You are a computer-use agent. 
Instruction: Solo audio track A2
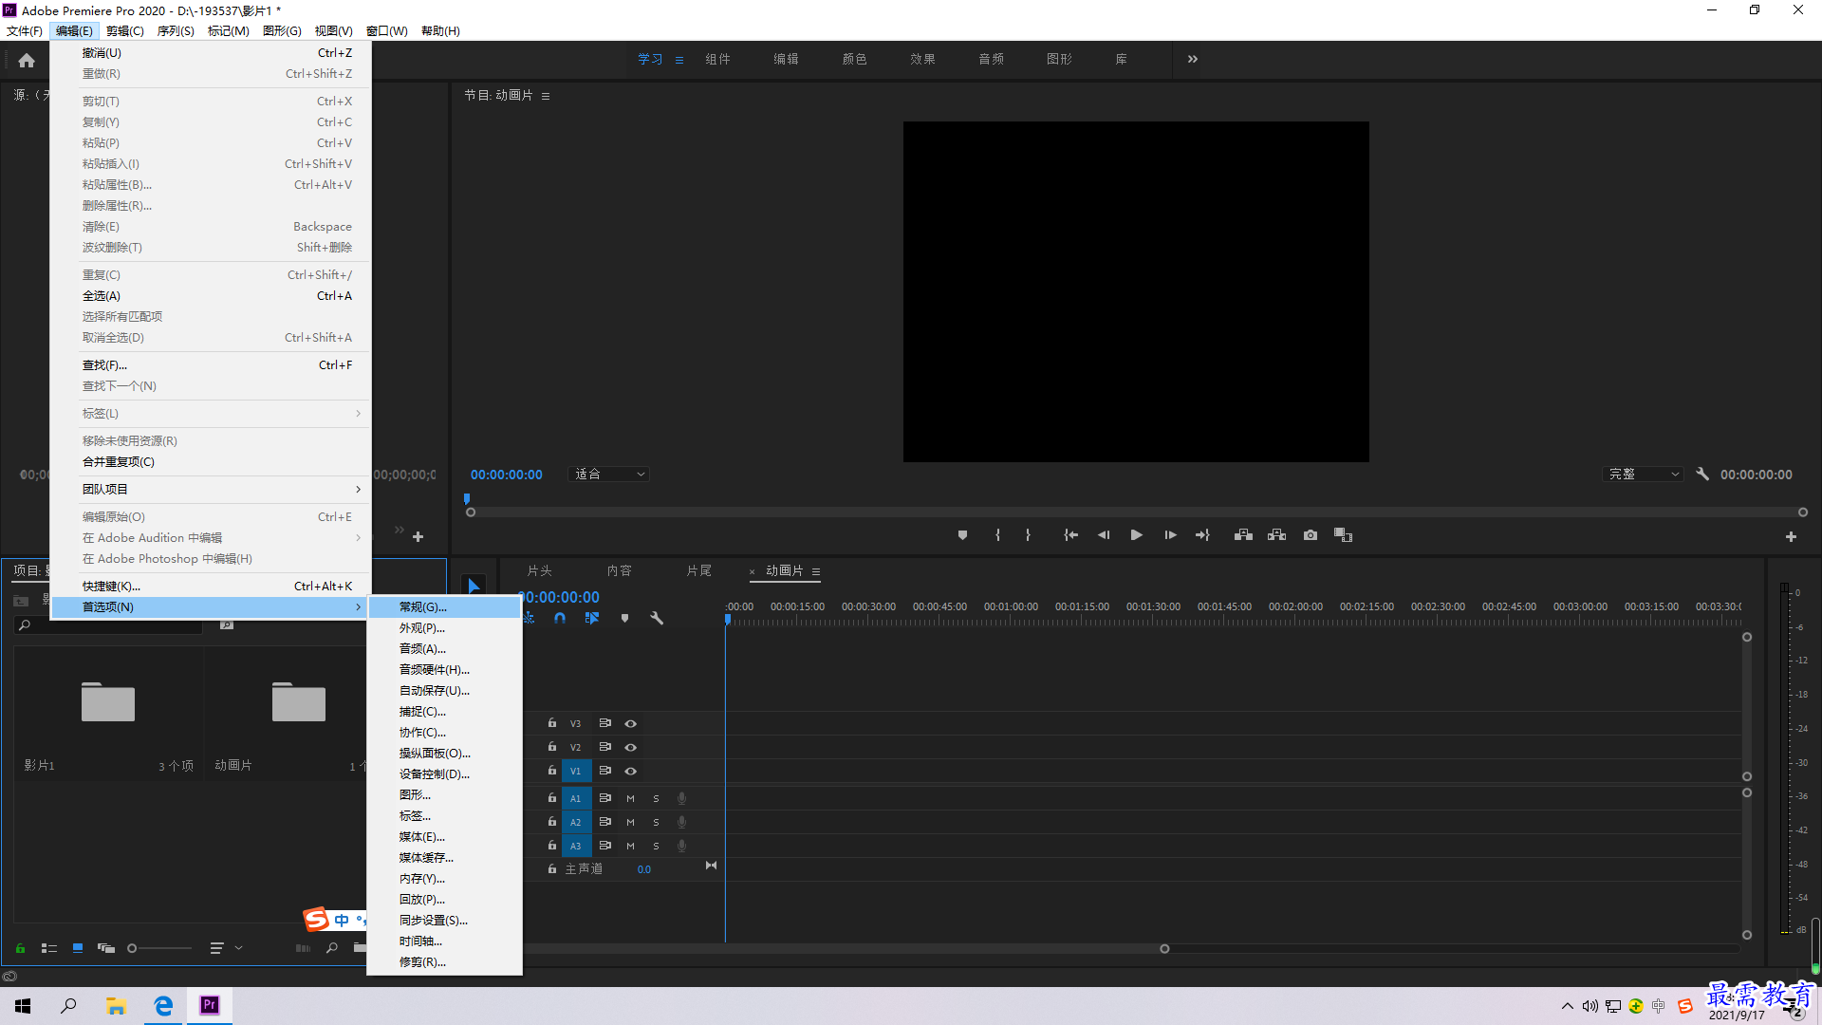point(656,822)
